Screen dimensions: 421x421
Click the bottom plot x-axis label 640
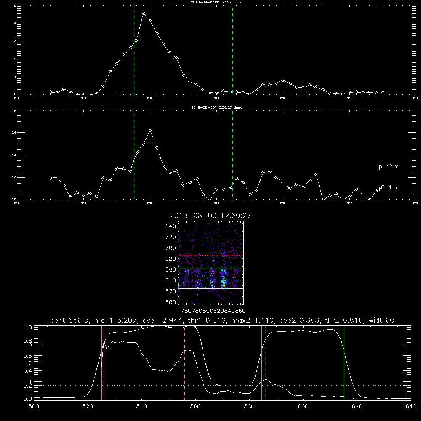(411, 407)
